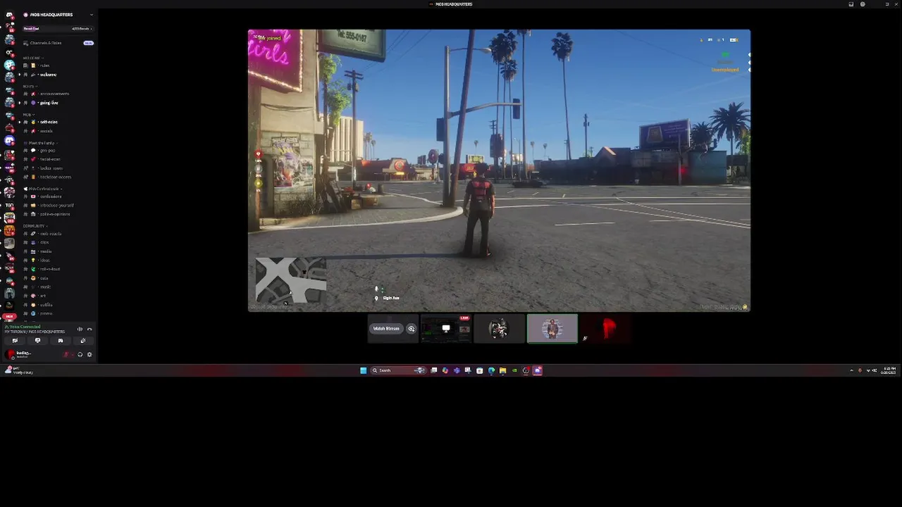The width and height of the screenshot is (902, 507).
Task: Open user settings gear icon
Action: click(x=89, y=355)
